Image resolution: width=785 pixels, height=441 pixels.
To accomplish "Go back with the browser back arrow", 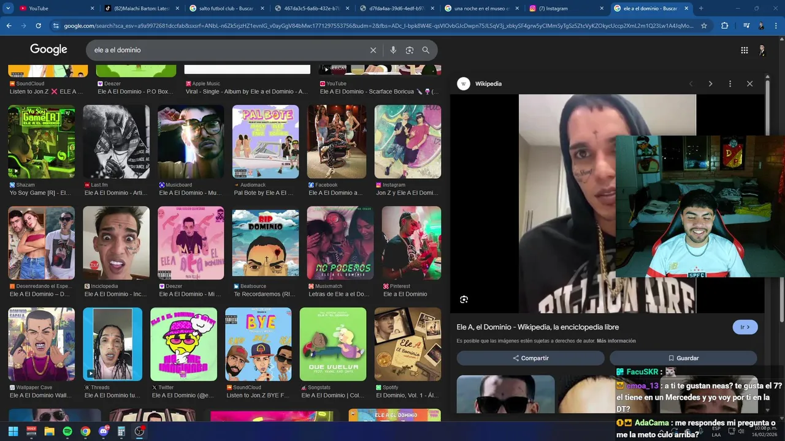I will 9,26.
